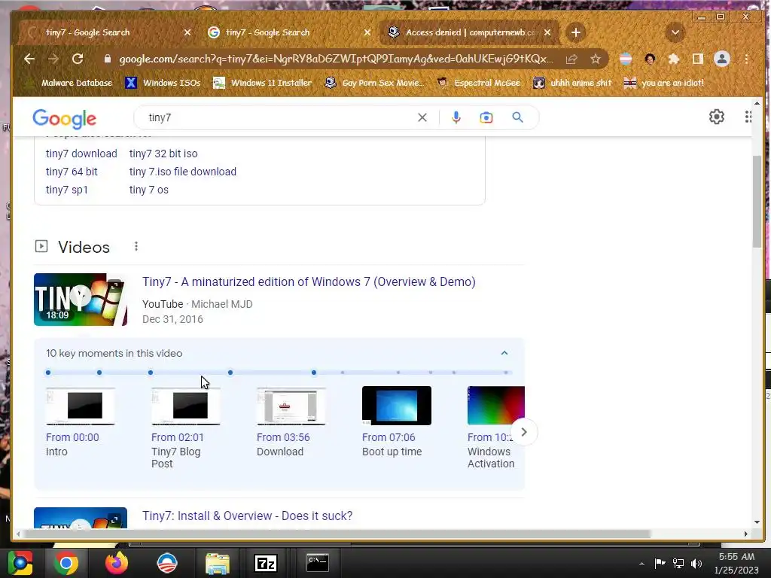Jump to Download moment at 03:56

coord(291,406)
